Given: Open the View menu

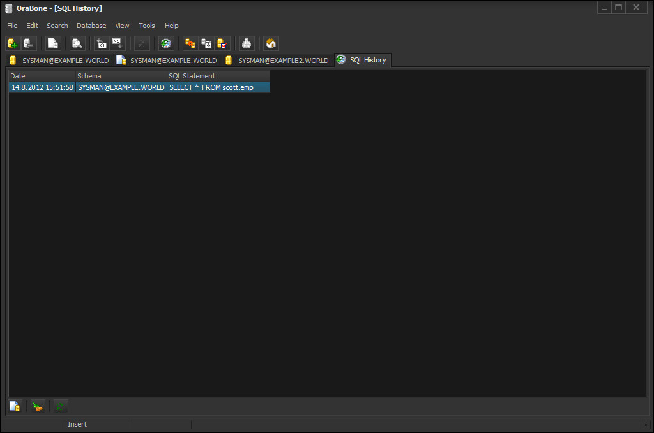Looking at the screenshot, I should pos(122,26).
